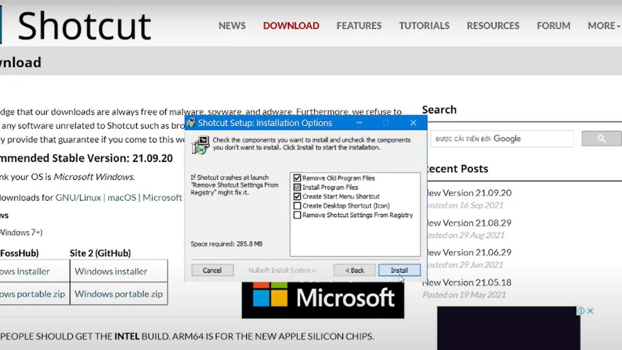
Task: Open the NEWS menu item
Action: click(x=232, y=25)
